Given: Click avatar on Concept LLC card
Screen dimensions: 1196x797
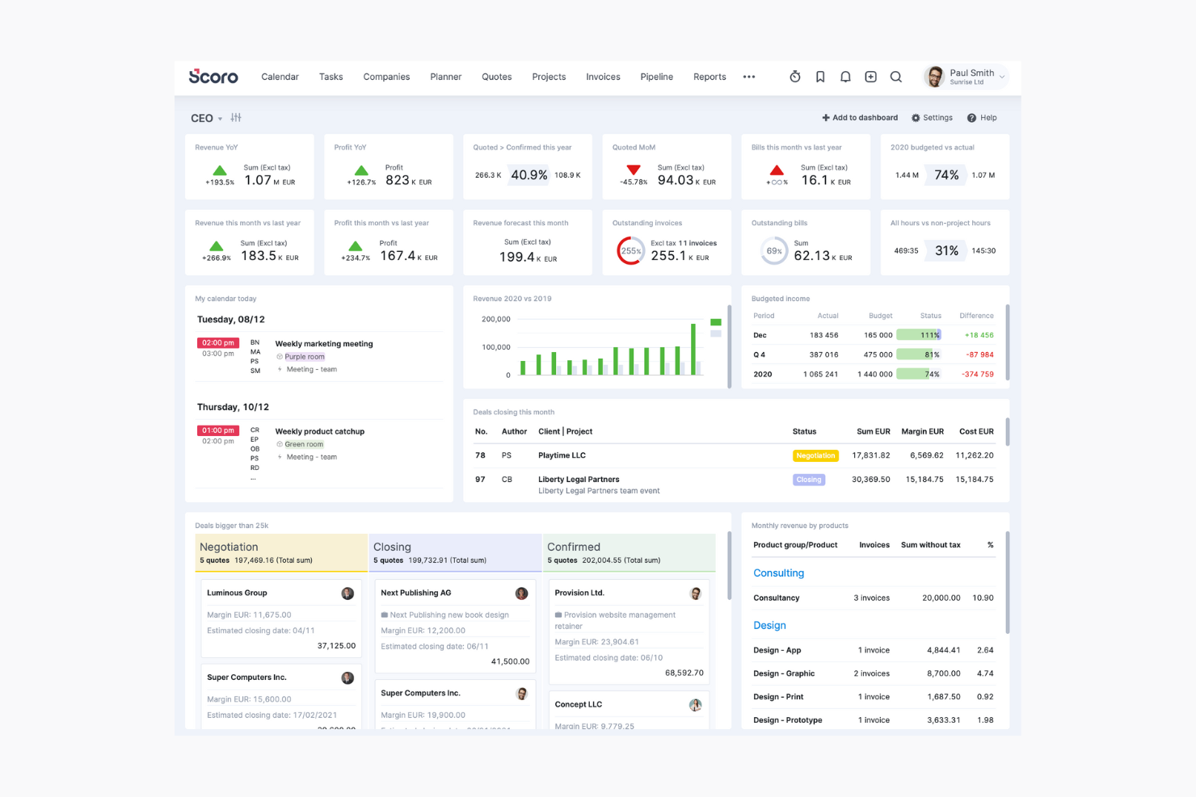Looking at the screenshot, I should pyautogui.click(x=695, y=705).
